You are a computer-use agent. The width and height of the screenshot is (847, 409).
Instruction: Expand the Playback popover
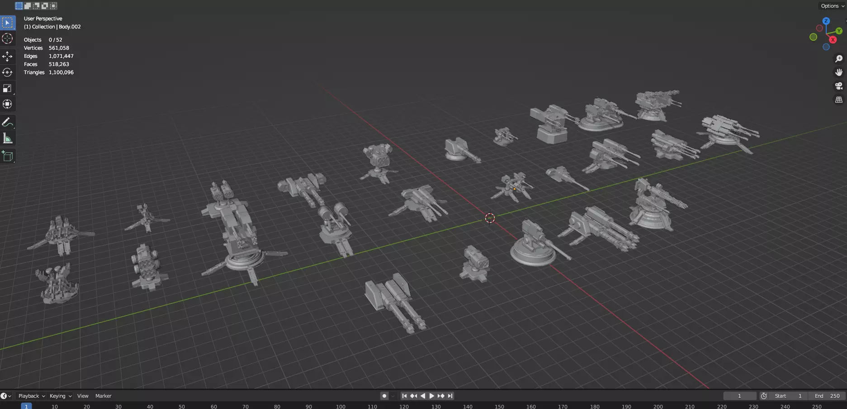[x=32, y=396]
